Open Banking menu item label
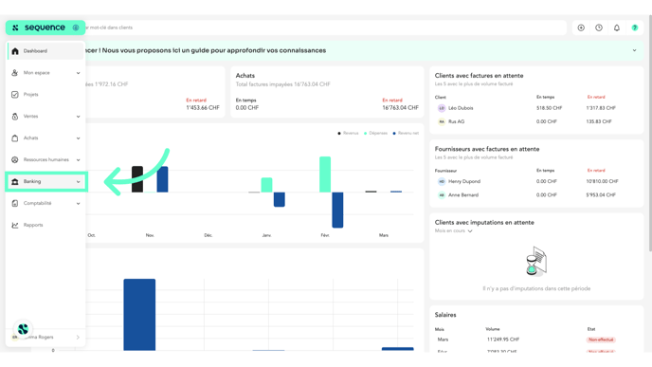This screenshot has width=652, height=367. click(x=32, y=181)
